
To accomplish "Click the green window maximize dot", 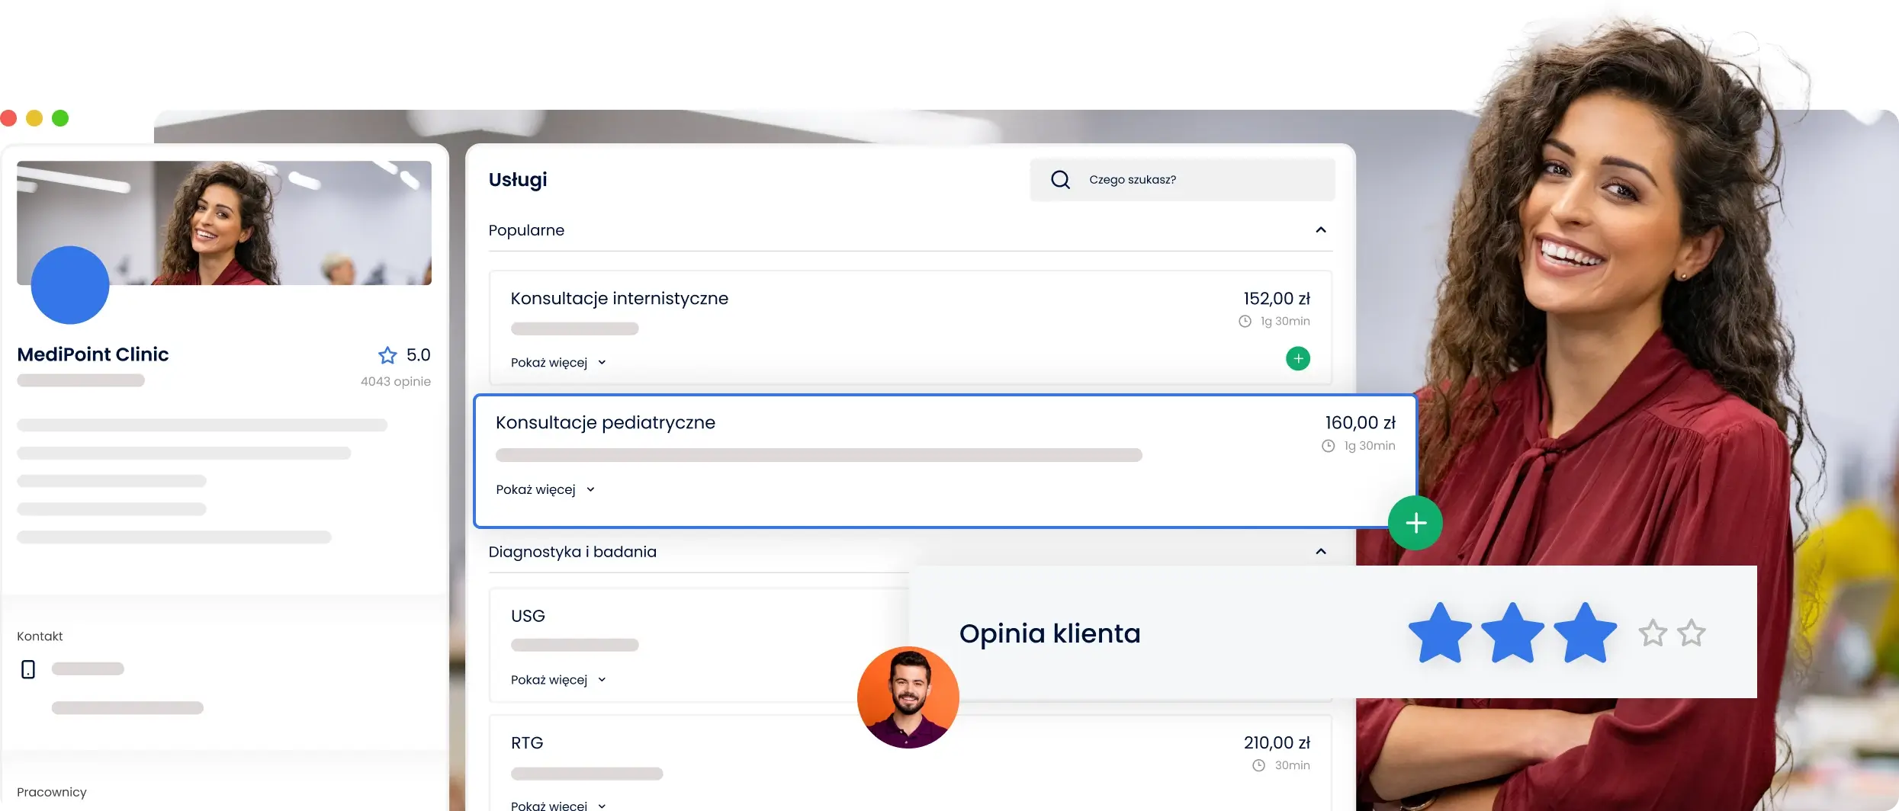I will pos(60,118).
